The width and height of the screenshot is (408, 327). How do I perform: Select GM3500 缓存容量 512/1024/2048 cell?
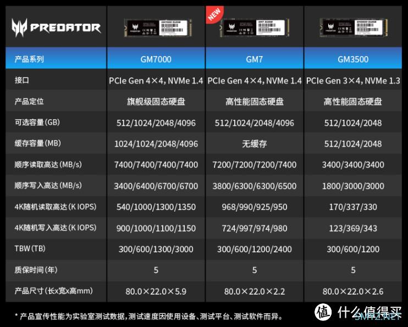353,144
